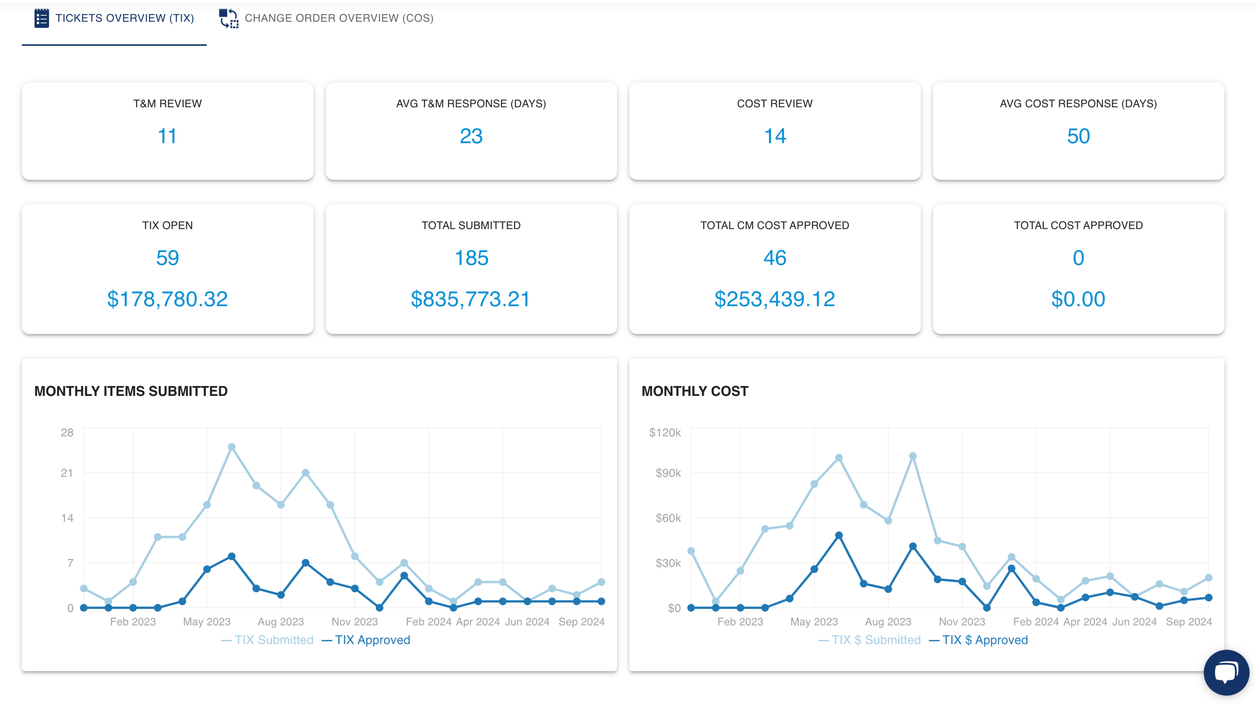Open the chat widget in the corner
Image resolution: width=1257 pixels, height=704 pixels.
tap(1227, 672)
